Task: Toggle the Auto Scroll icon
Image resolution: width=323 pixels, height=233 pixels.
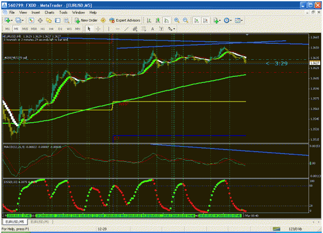Action: [x=197, y=20]
